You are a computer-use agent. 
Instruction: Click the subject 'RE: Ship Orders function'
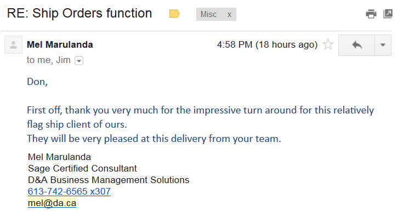[80, 13]
